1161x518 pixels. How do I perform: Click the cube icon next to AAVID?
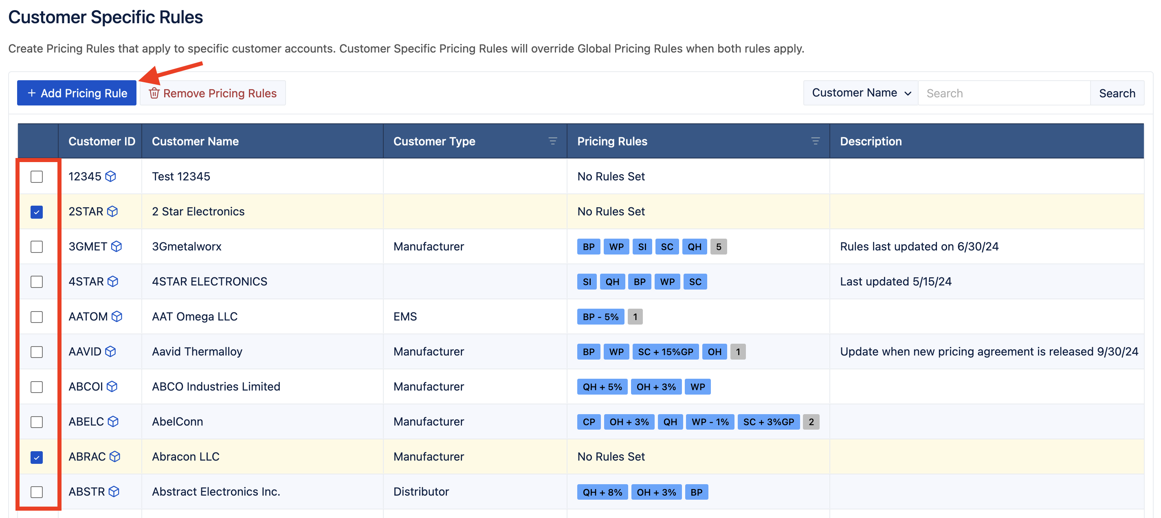pos(111,351)
